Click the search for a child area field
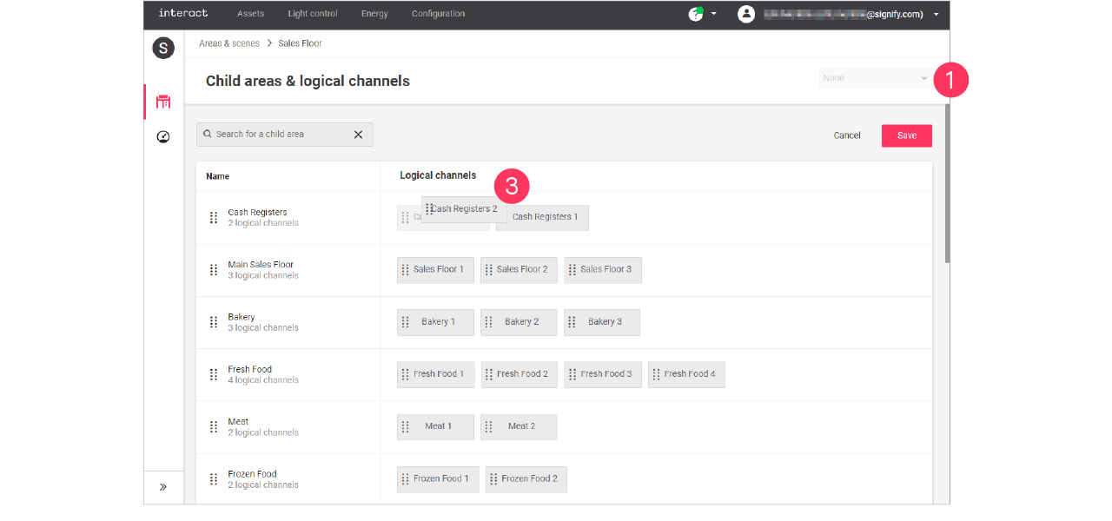 coord(278,135)
